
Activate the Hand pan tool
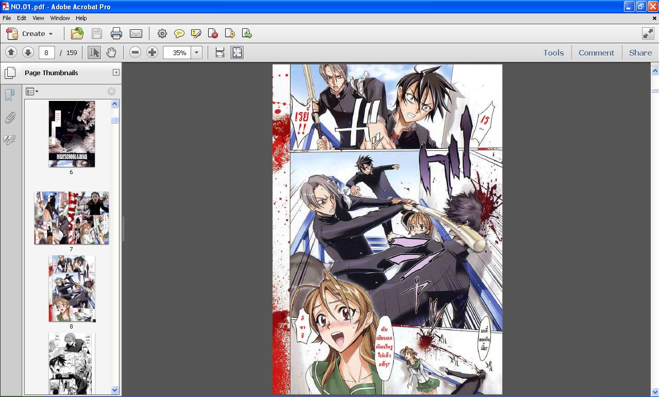(111, 53)
